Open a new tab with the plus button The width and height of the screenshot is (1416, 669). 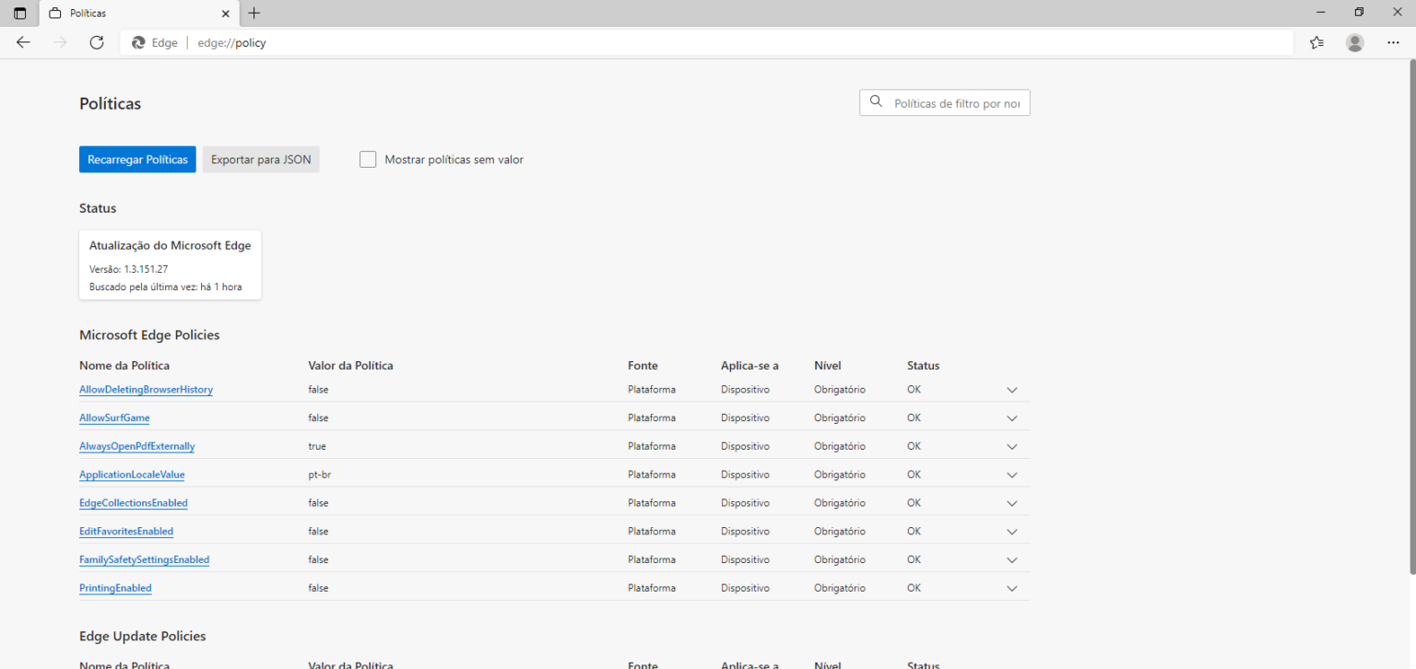254,13
